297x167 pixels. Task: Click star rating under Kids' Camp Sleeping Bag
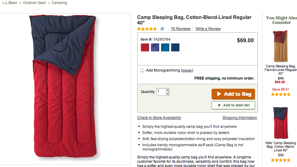click(281, 160)
